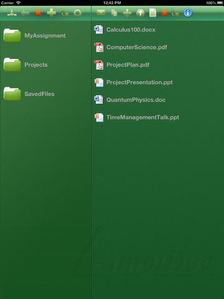Open ProjectPlan.pdf file
The width and height of the screenshot is (224, 299).
(157, 65)
